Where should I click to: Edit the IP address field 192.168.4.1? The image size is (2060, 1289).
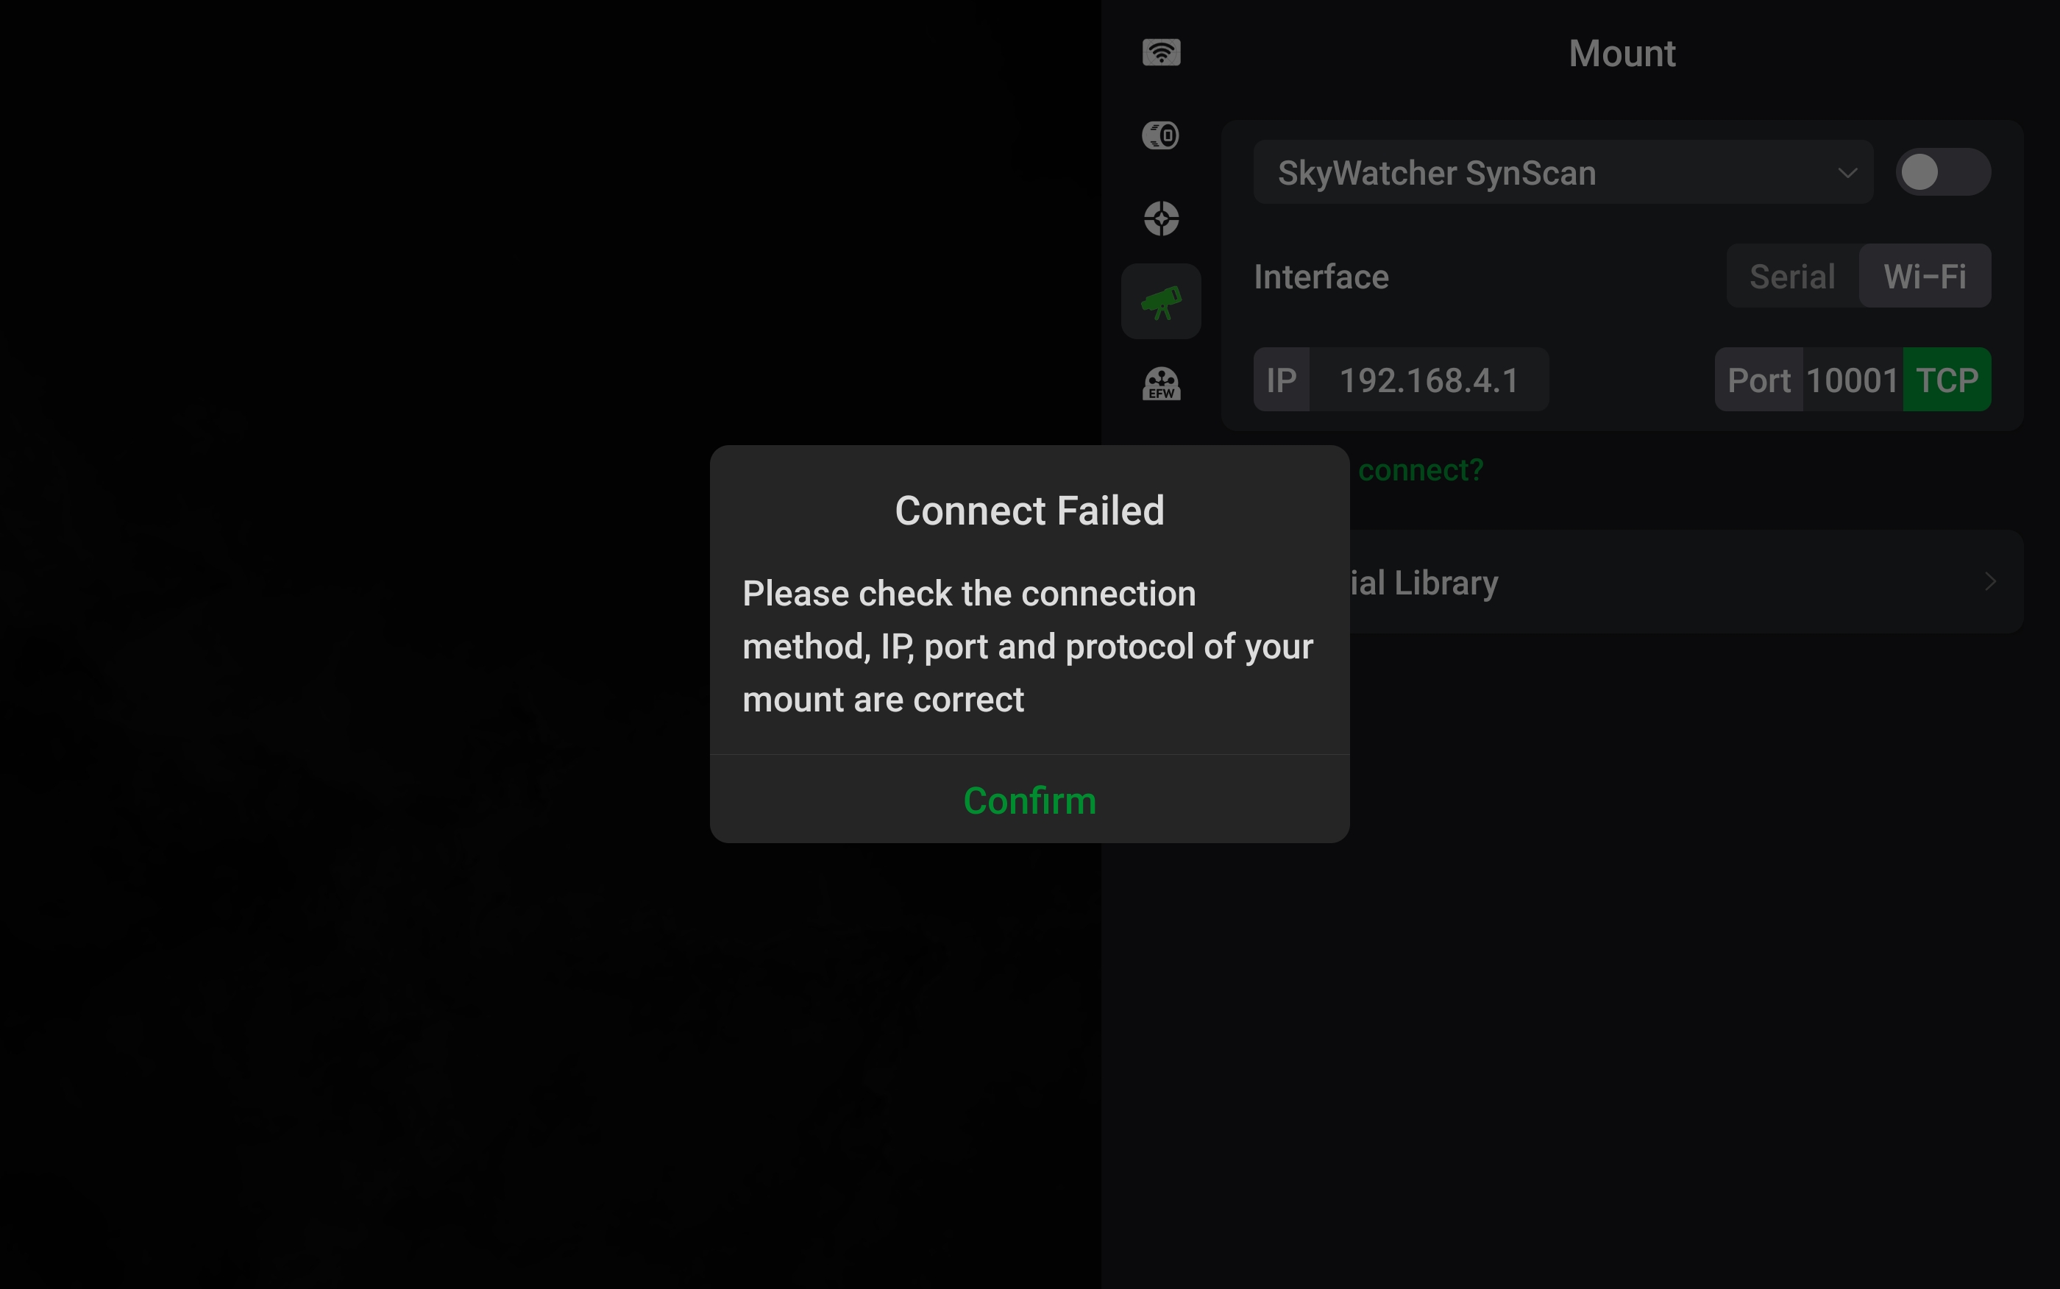pyautogui.click(x=1429, y=380)
